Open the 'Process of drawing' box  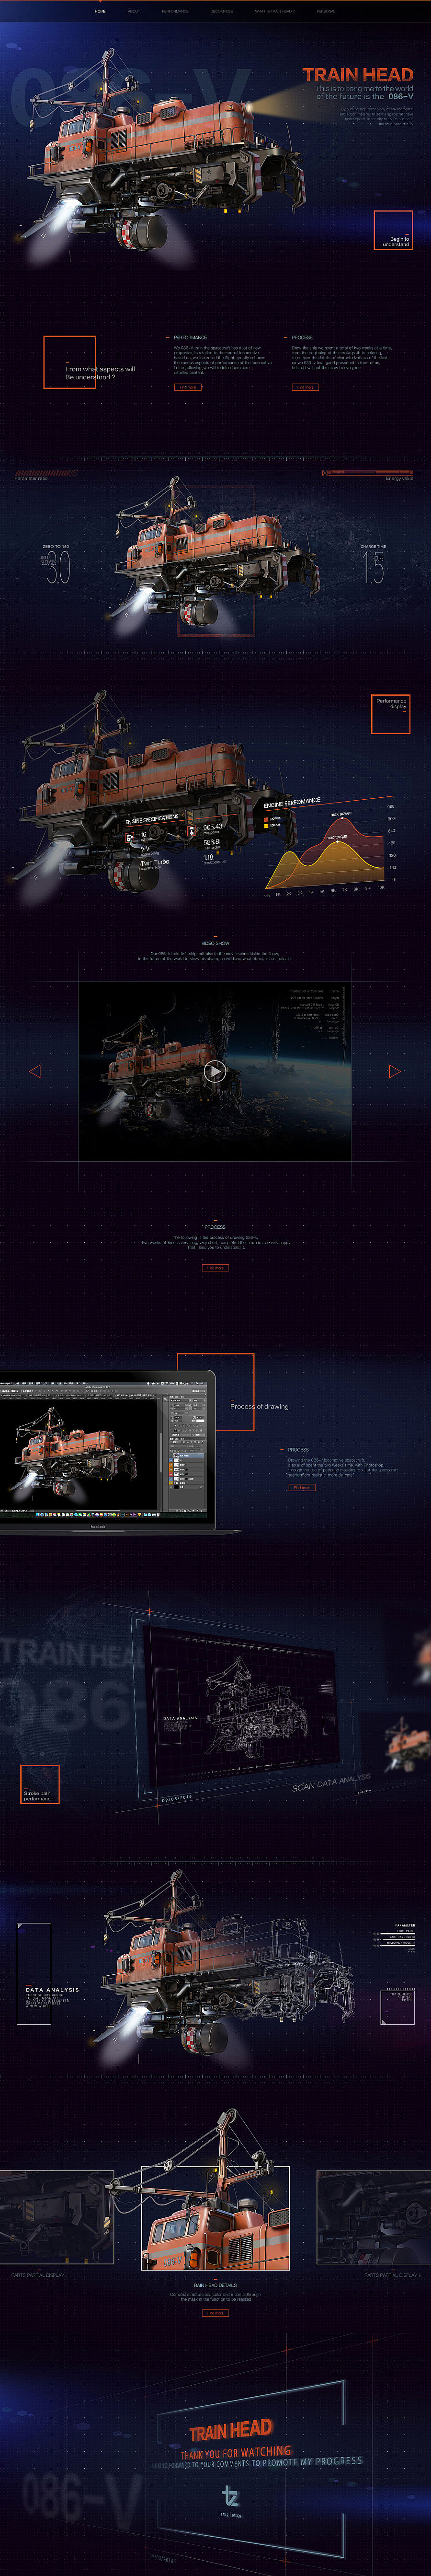[215, 1392]
